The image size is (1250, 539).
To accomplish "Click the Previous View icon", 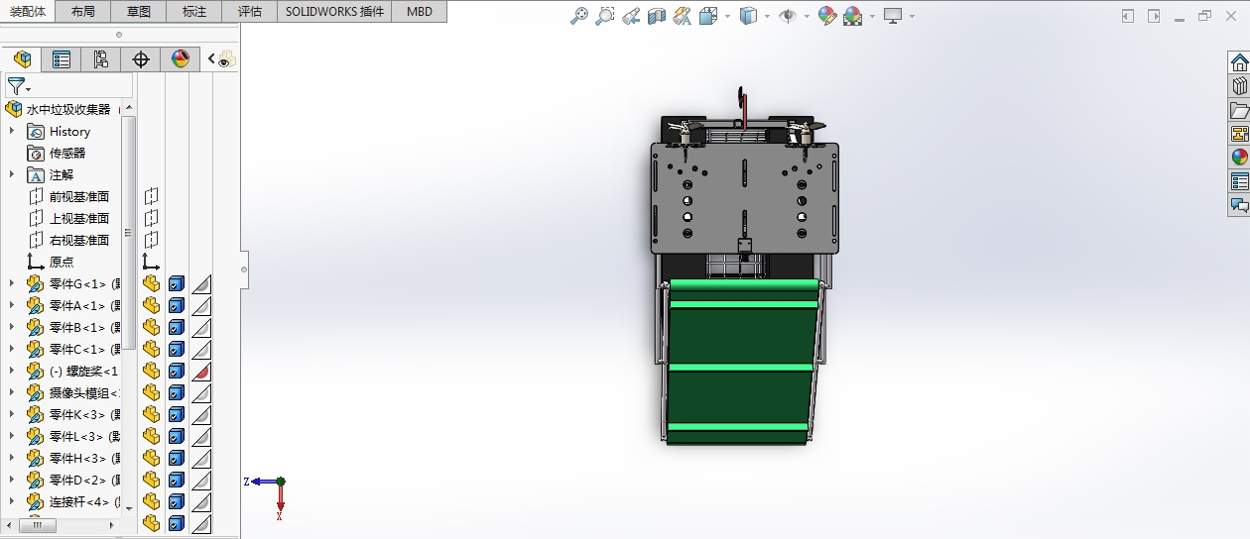I will coord(631,16).
